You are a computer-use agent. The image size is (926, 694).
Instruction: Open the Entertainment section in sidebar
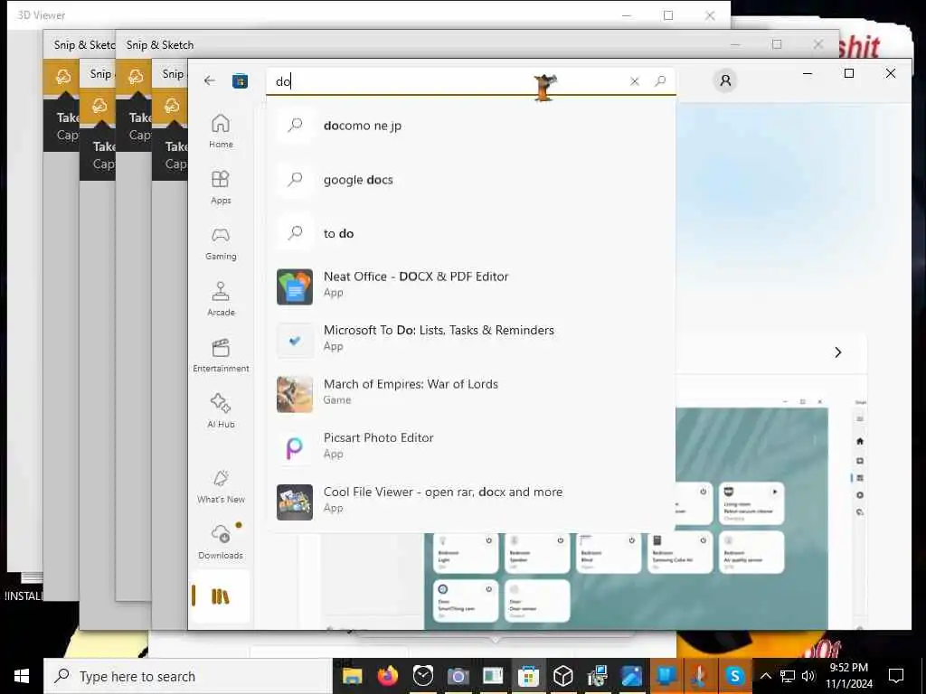pyautogui.click(x=221, y=354)
